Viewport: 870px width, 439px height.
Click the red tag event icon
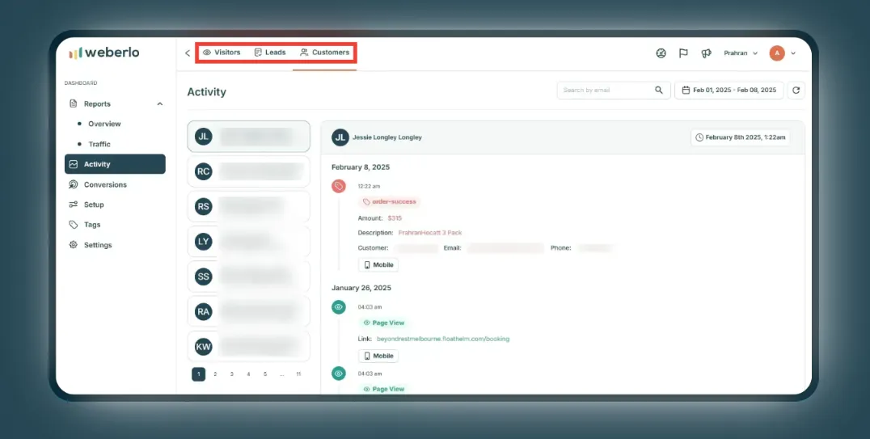pyautogui.click(x=339, y=187)
